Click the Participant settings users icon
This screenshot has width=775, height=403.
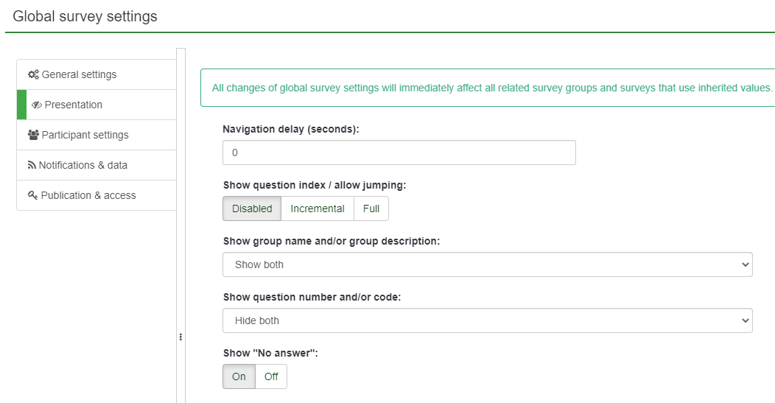(x=33, y=135)
